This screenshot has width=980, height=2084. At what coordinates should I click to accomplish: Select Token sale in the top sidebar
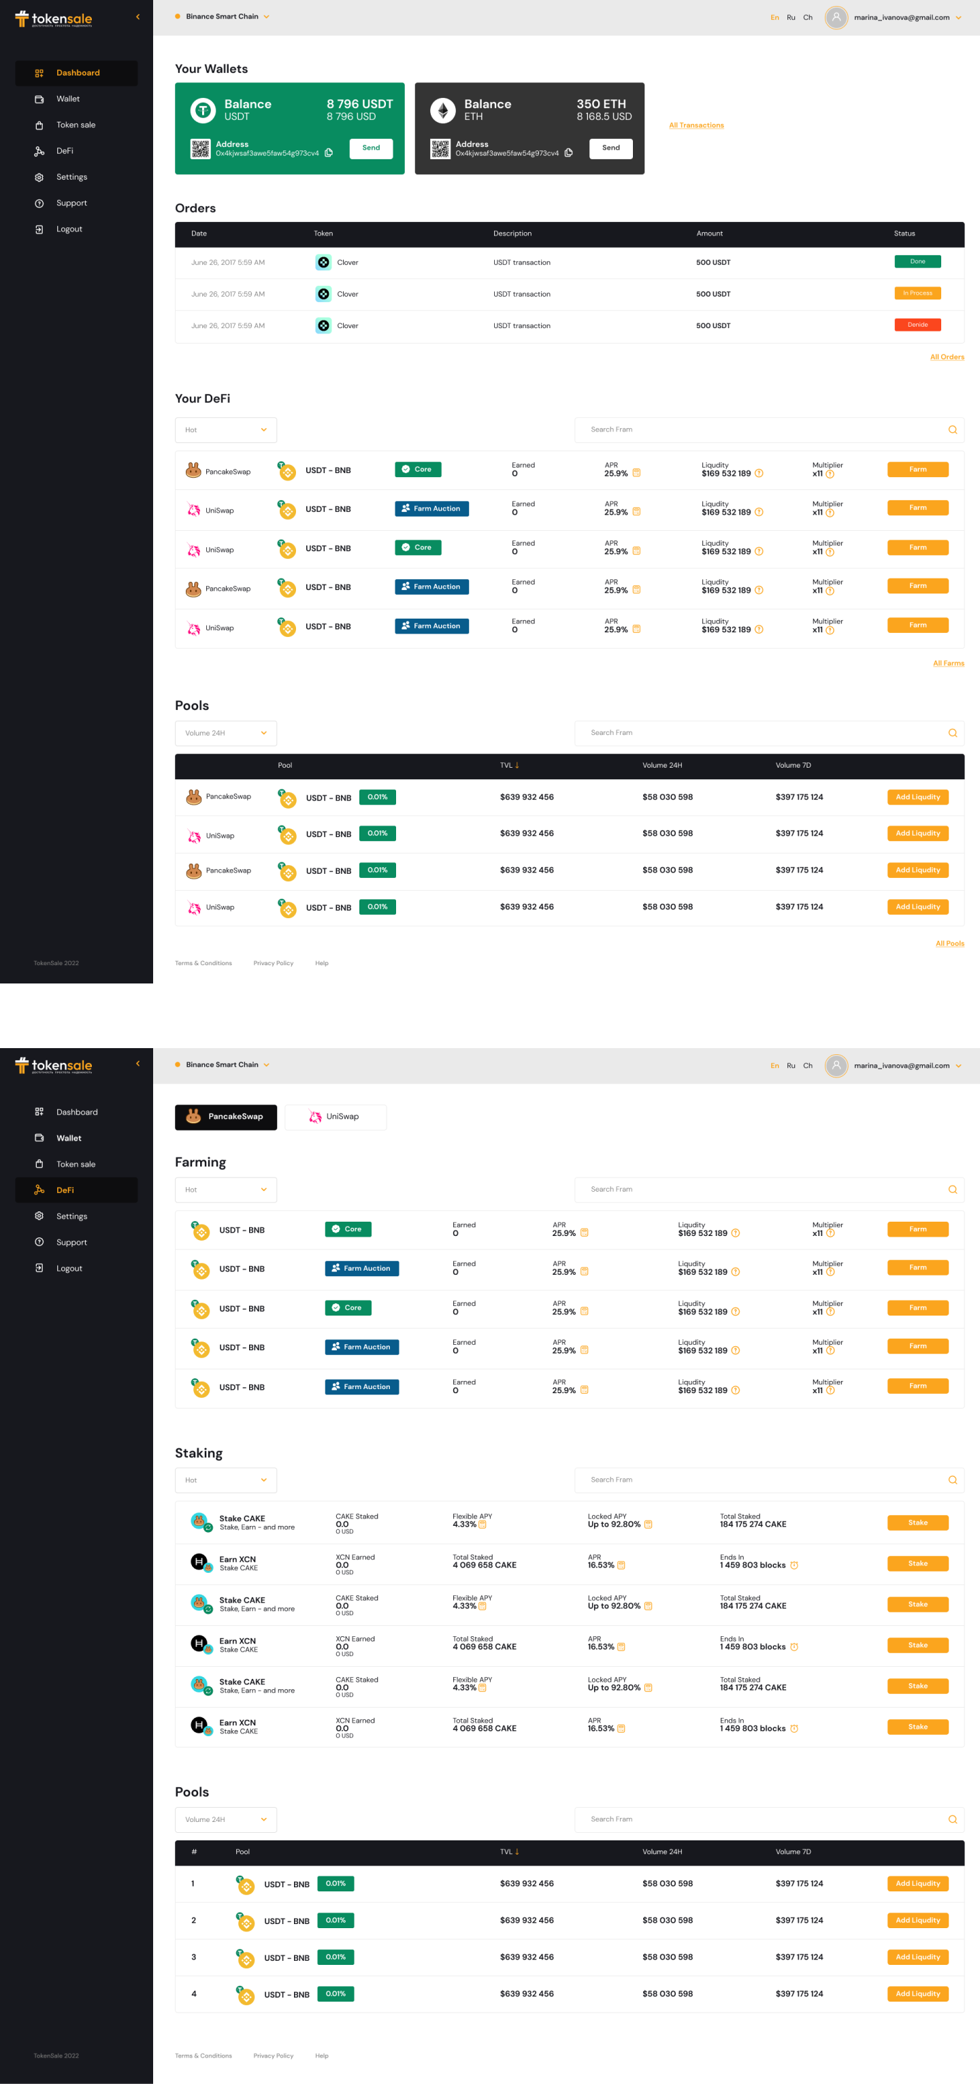76,125
